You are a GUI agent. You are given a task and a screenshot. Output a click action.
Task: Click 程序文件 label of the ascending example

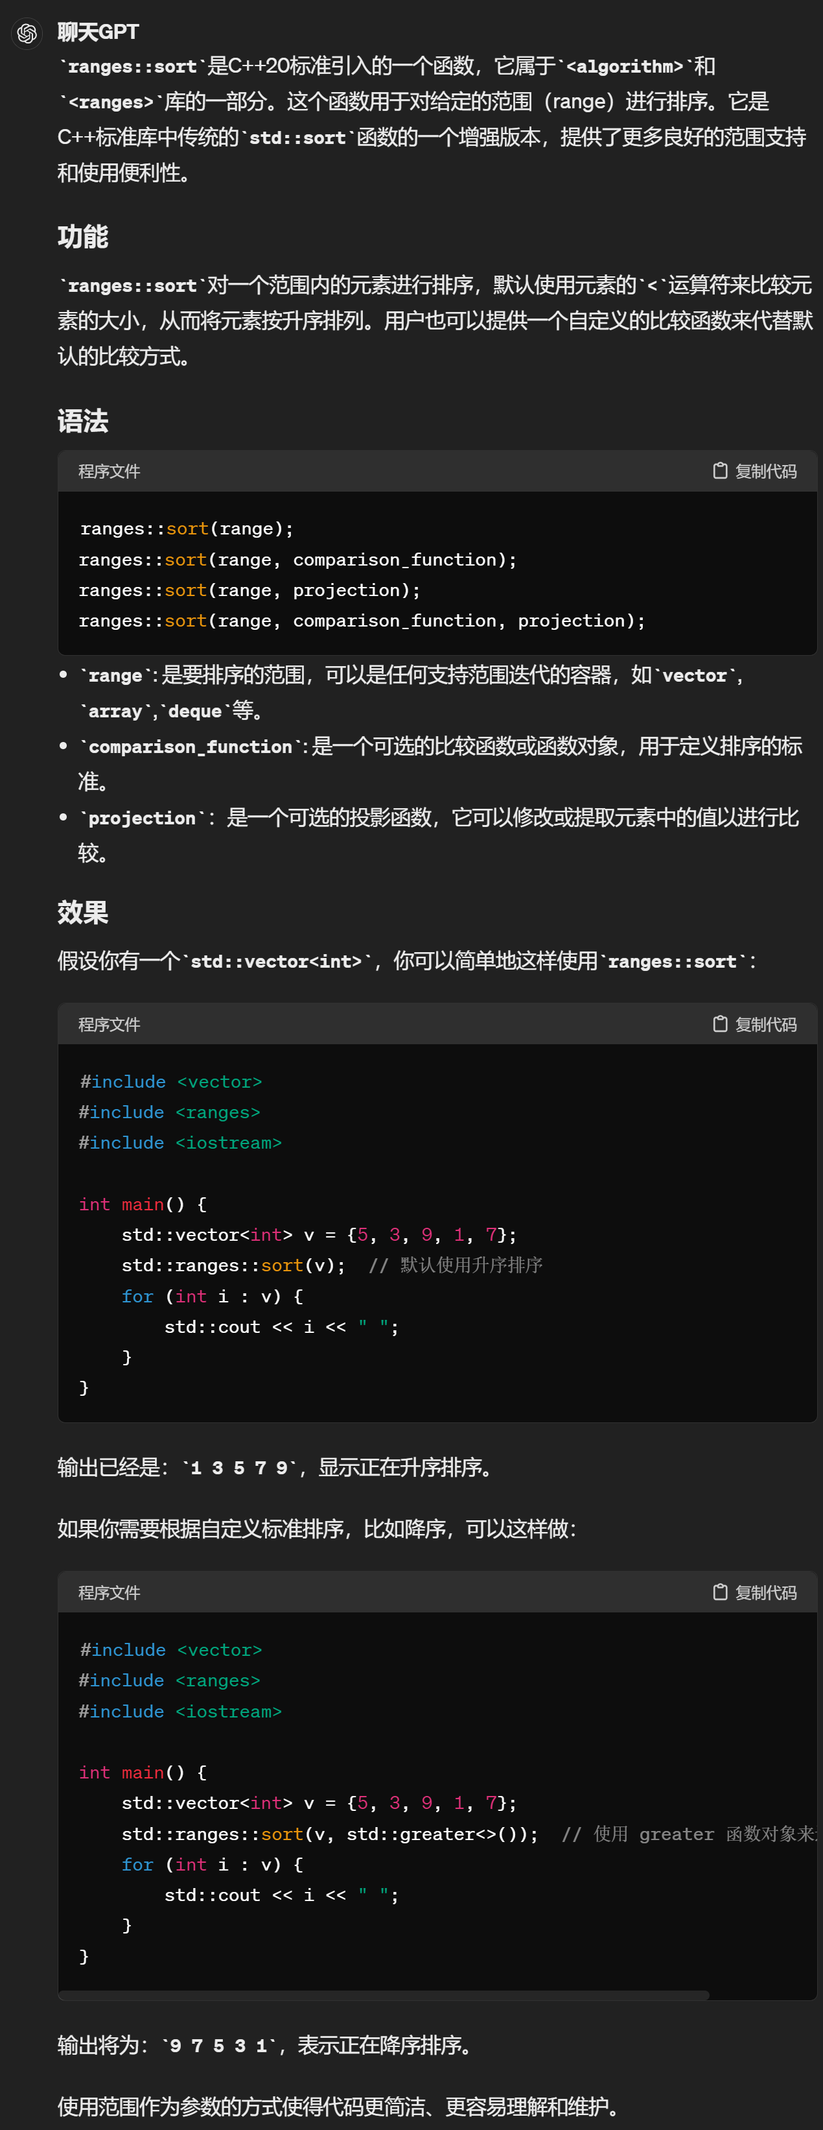[x=109, y=1025]
